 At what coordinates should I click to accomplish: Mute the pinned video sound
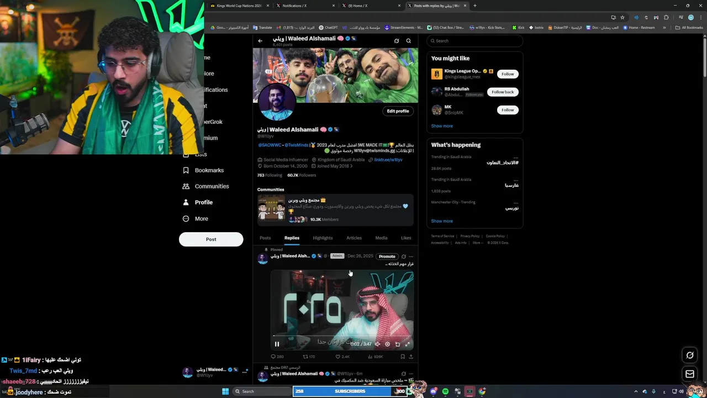coord(377,344)
